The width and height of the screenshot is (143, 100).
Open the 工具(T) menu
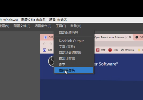61,26
